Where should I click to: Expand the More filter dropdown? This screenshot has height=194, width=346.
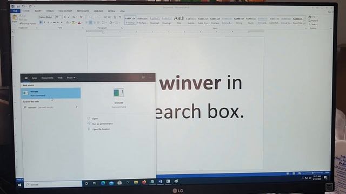coord(71,78)
